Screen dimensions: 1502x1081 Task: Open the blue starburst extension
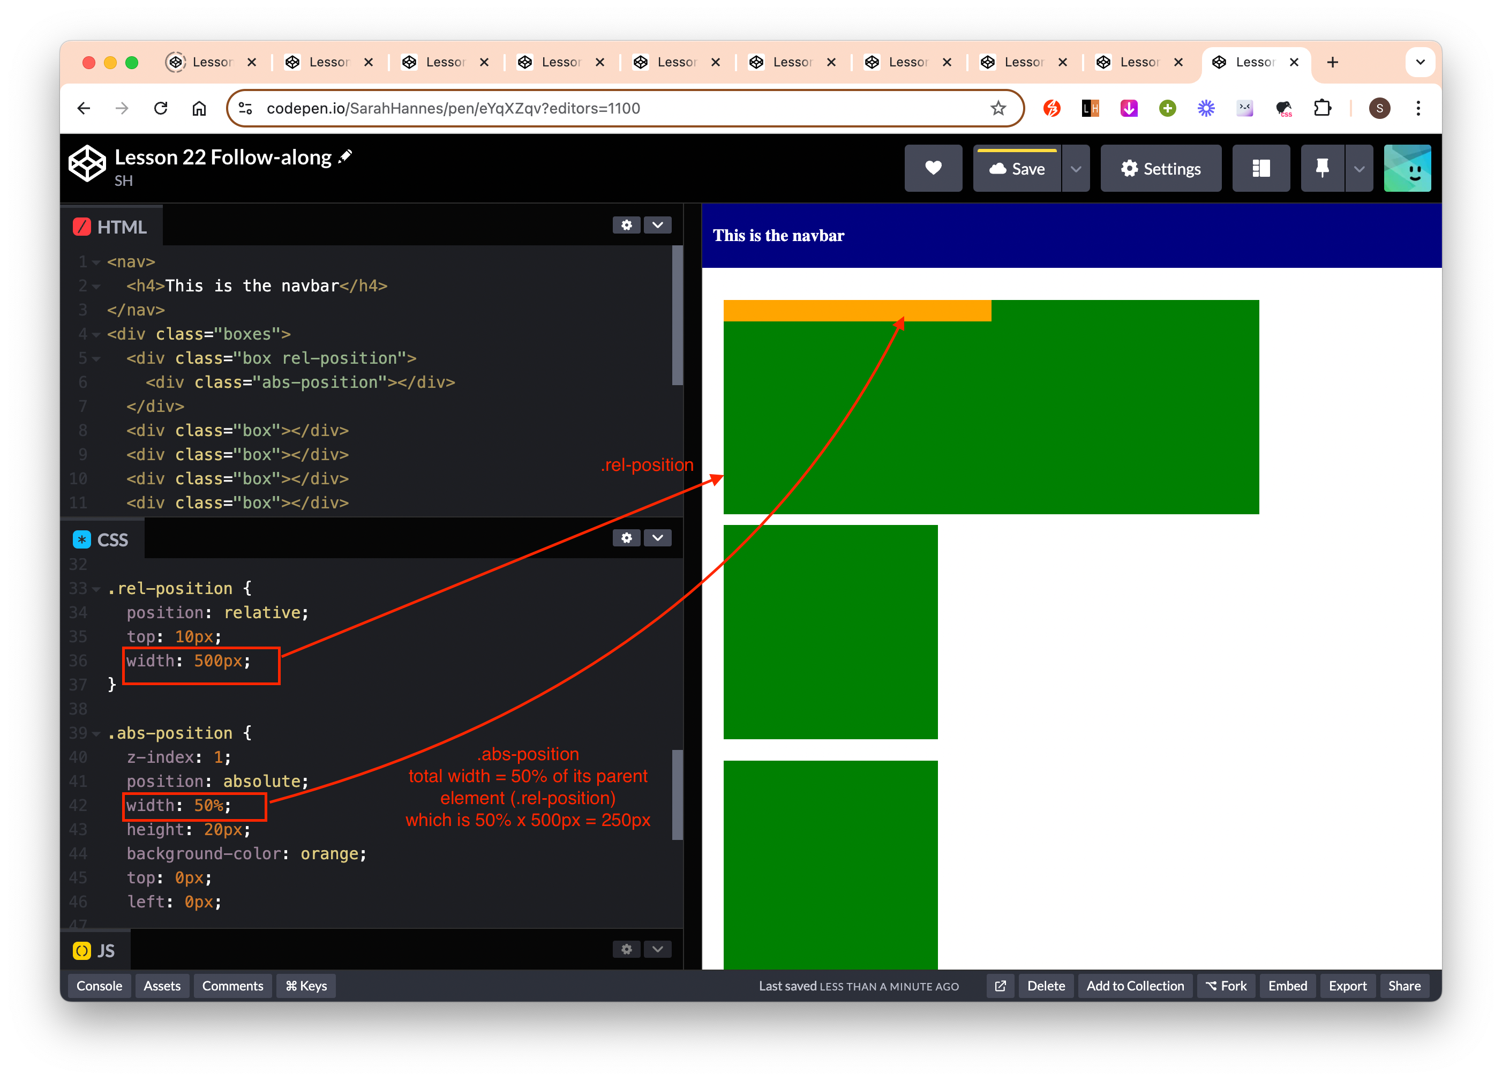[1206, 108]
